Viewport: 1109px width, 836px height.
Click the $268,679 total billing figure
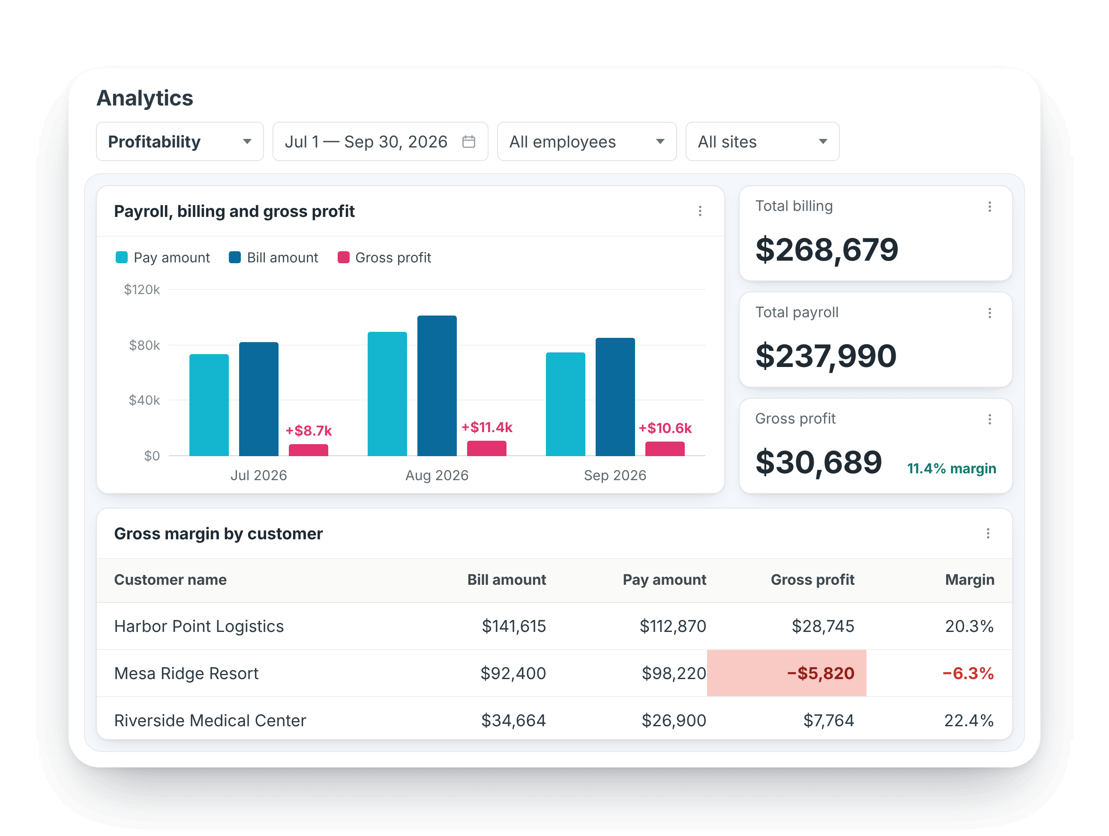coord(827,250)
